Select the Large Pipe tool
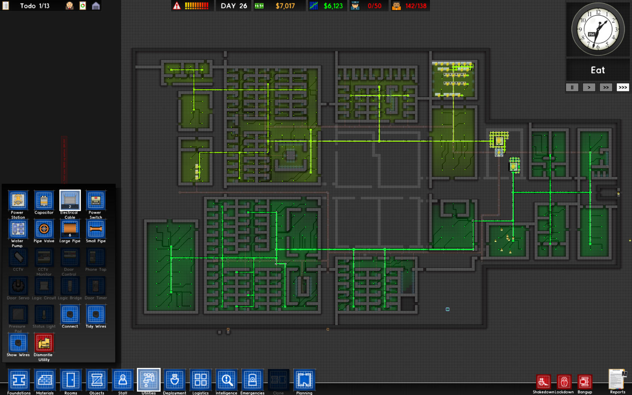632x395 pixels. pyautogui.click(x=70, y=229)
